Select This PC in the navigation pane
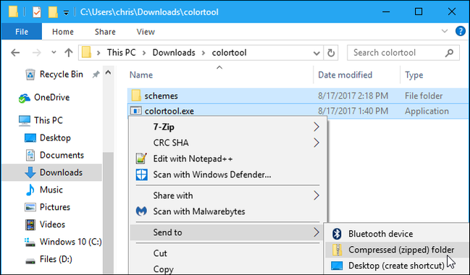 click(41, 120)
